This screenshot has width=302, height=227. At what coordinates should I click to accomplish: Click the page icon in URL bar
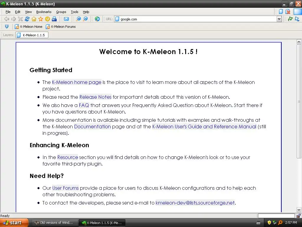pos(117,19)
